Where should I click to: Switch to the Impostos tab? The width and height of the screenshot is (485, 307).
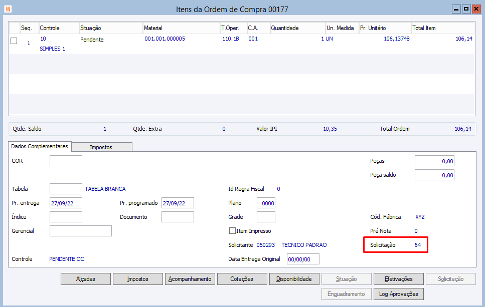coord(101,147)
